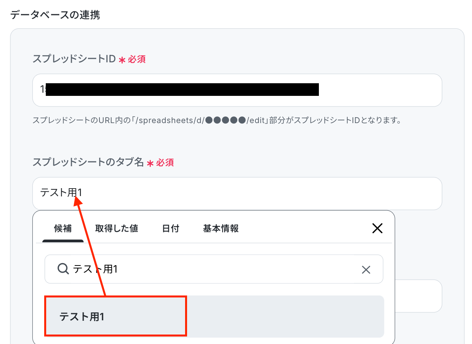Clear the search box text
Viewport: 472px width, 344px height.
[x=366, y=270]
